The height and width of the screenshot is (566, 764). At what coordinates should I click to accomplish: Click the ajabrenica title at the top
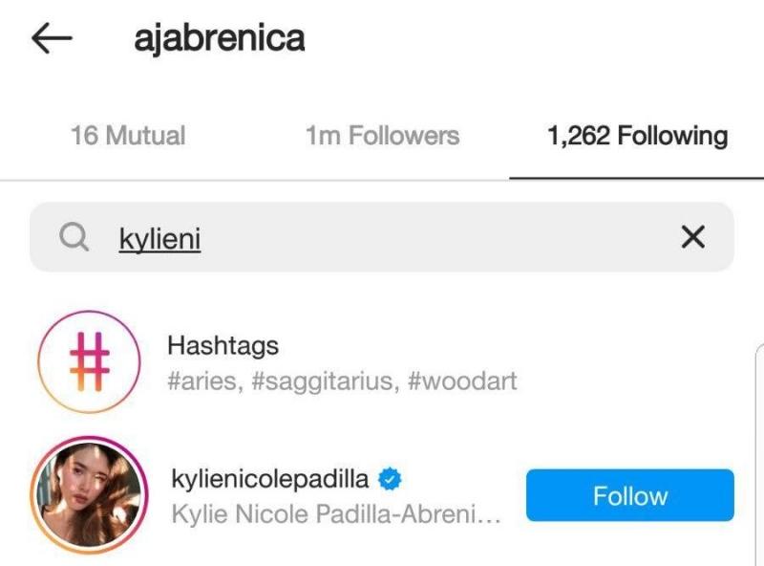[220, 38]
